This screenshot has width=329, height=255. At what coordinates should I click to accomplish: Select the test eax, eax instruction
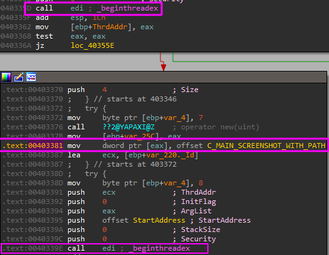[x=71, y=36]
